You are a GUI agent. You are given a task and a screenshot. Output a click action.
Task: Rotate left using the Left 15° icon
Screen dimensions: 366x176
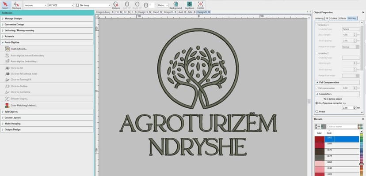point(127,5)
